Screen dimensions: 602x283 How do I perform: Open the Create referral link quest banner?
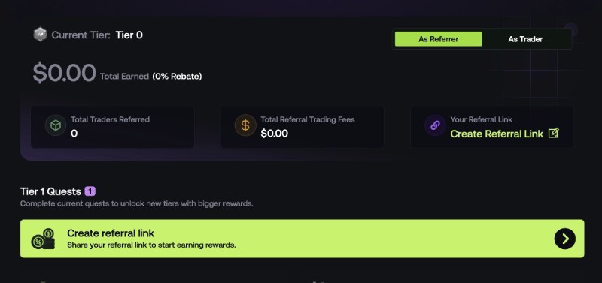click(x=303, y=239)
